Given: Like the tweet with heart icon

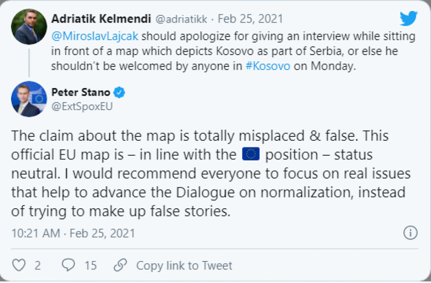Looking at the screenshot, I should pos(19,265).
